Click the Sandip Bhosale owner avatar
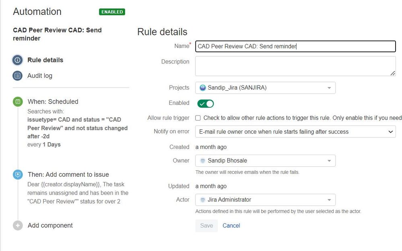The width and height of the screenshot is (402, 251). [202, 161]
